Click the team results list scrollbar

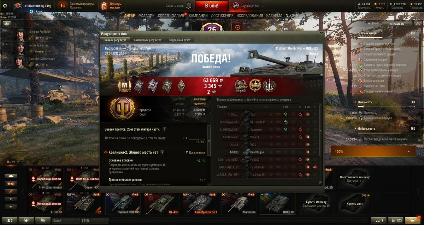tap(320, 145)
